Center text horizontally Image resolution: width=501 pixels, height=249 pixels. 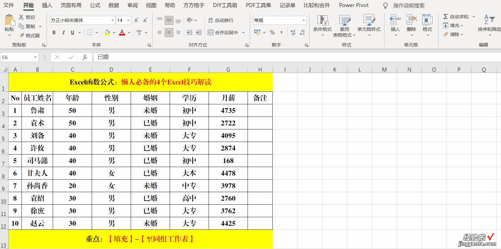point(169,32)
